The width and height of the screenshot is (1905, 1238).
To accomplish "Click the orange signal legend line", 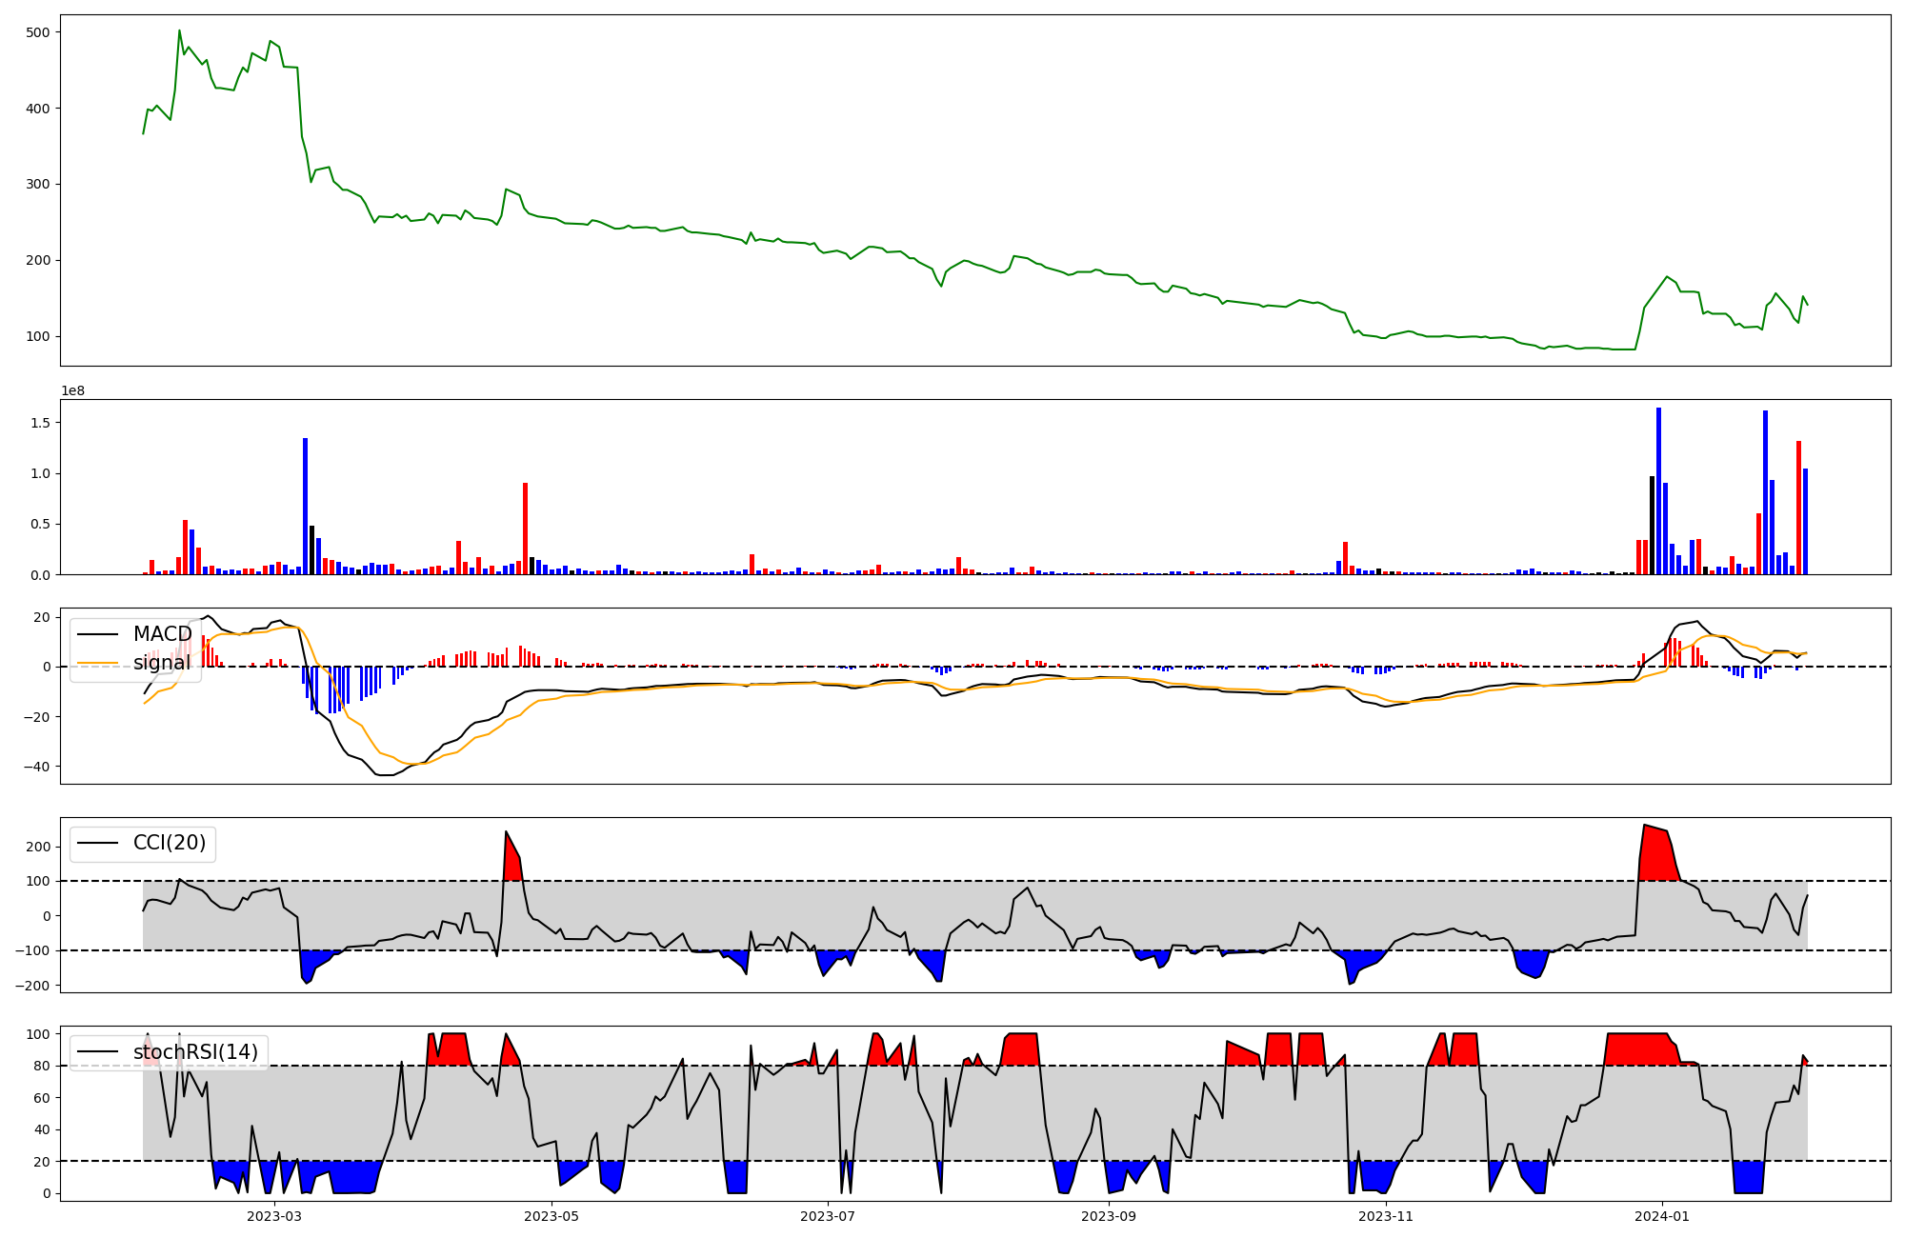I will click(x=97, y=663).
